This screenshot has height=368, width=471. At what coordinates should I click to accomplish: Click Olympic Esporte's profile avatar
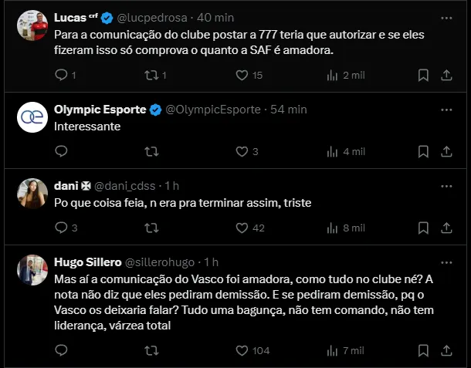32,116
